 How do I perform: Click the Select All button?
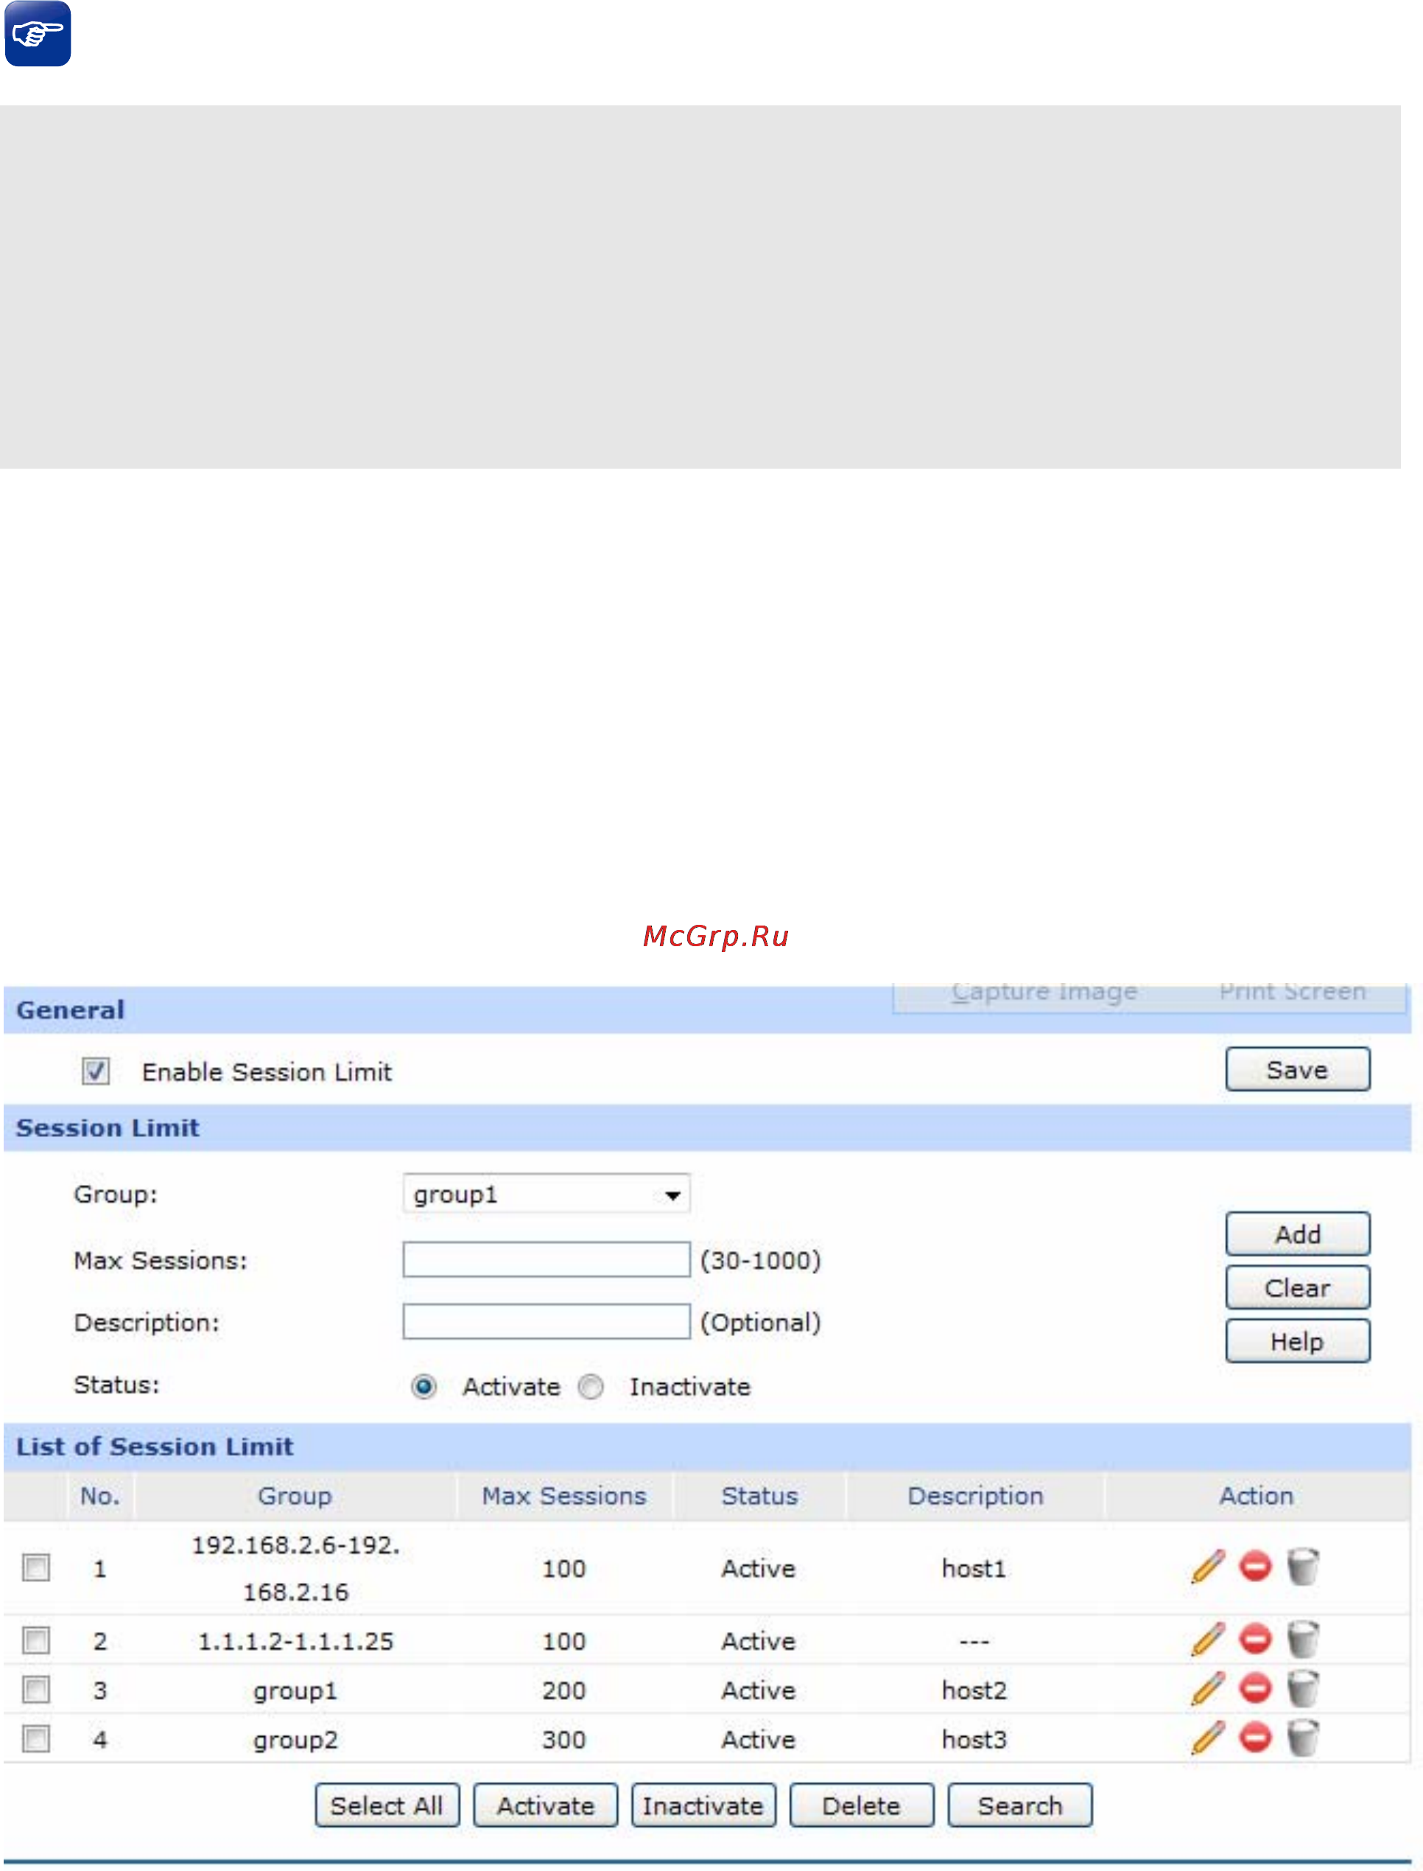[x=387, y=1805]
